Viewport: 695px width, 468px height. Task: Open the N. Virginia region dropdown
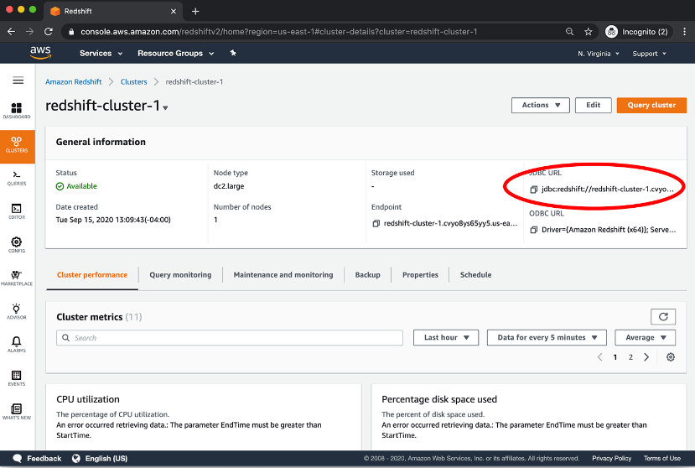point(599,54)
